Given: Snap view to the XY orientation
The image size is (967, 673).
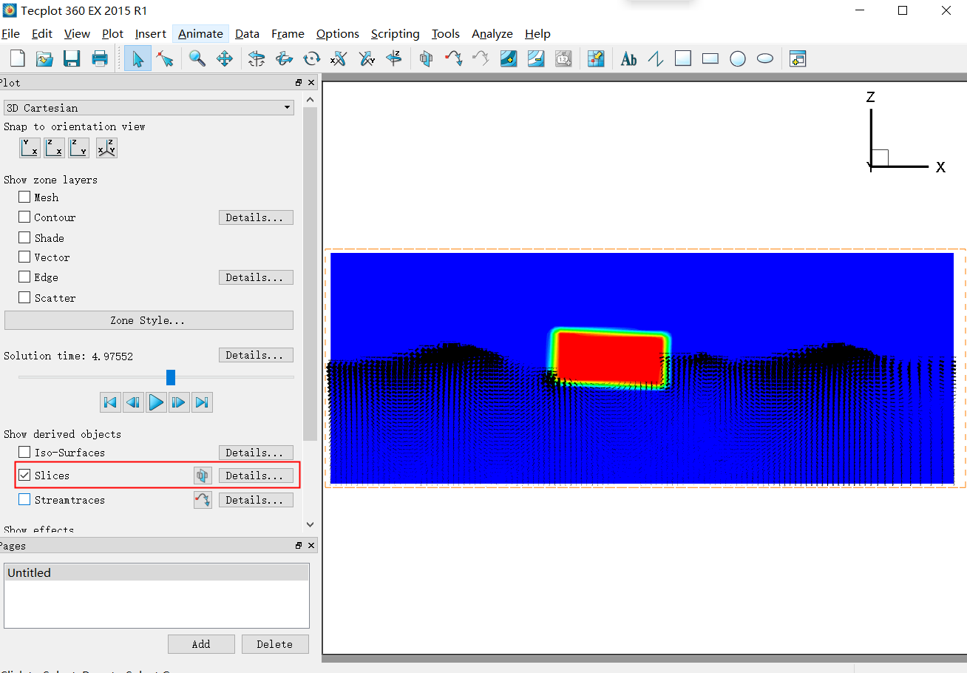Looking at the screenshot, I should click(x=30, y=148).
